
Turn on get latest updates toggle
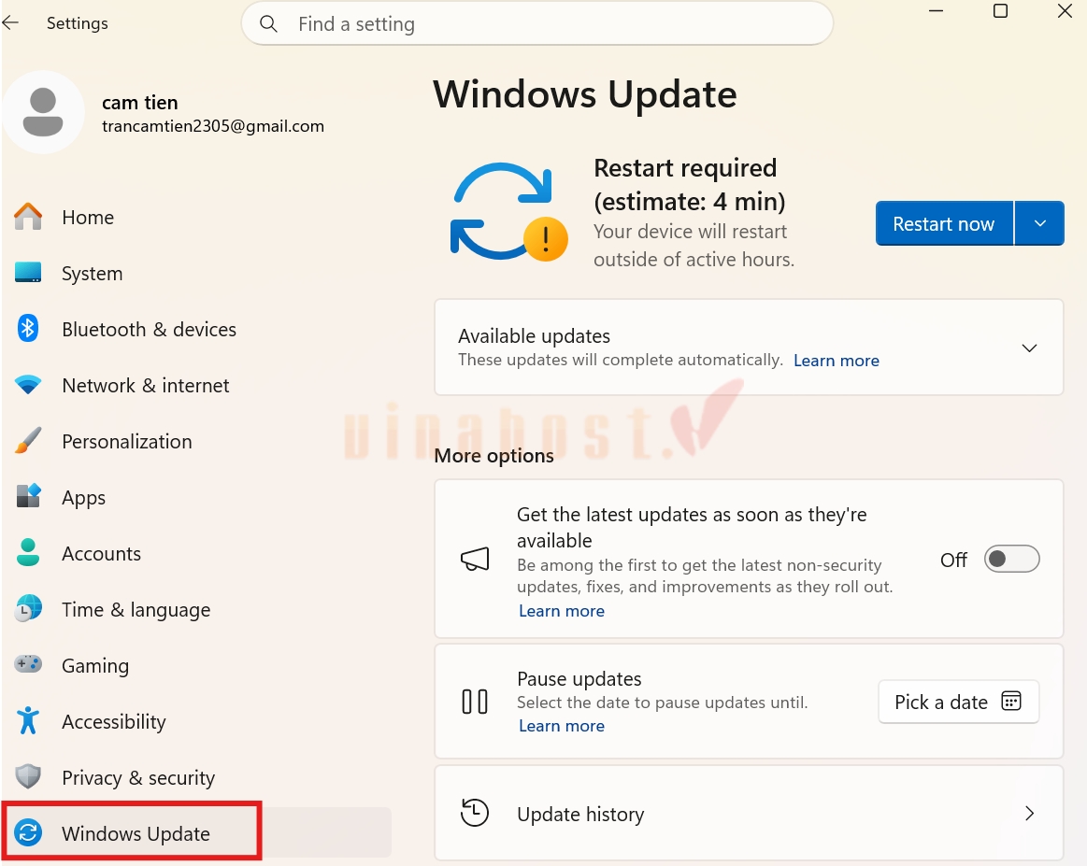click(1012, 559)
